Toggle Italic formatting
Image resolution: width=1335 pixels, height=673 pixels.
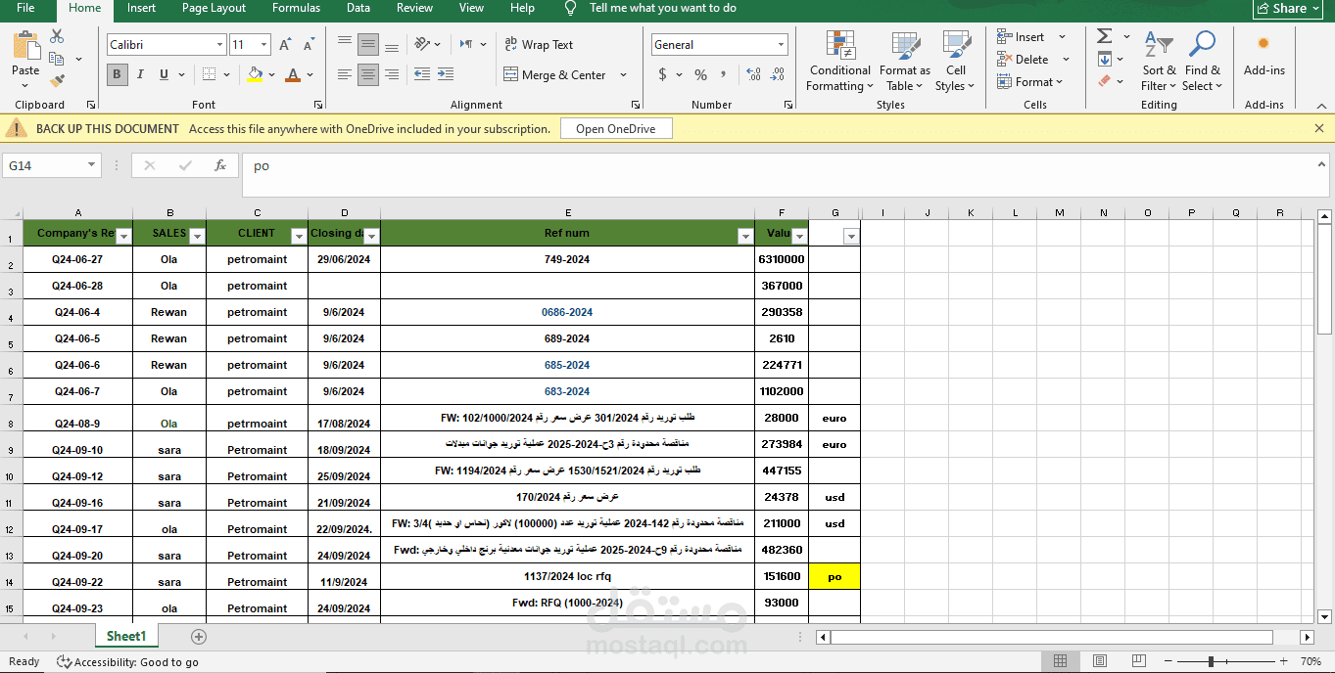coord(140,74)
